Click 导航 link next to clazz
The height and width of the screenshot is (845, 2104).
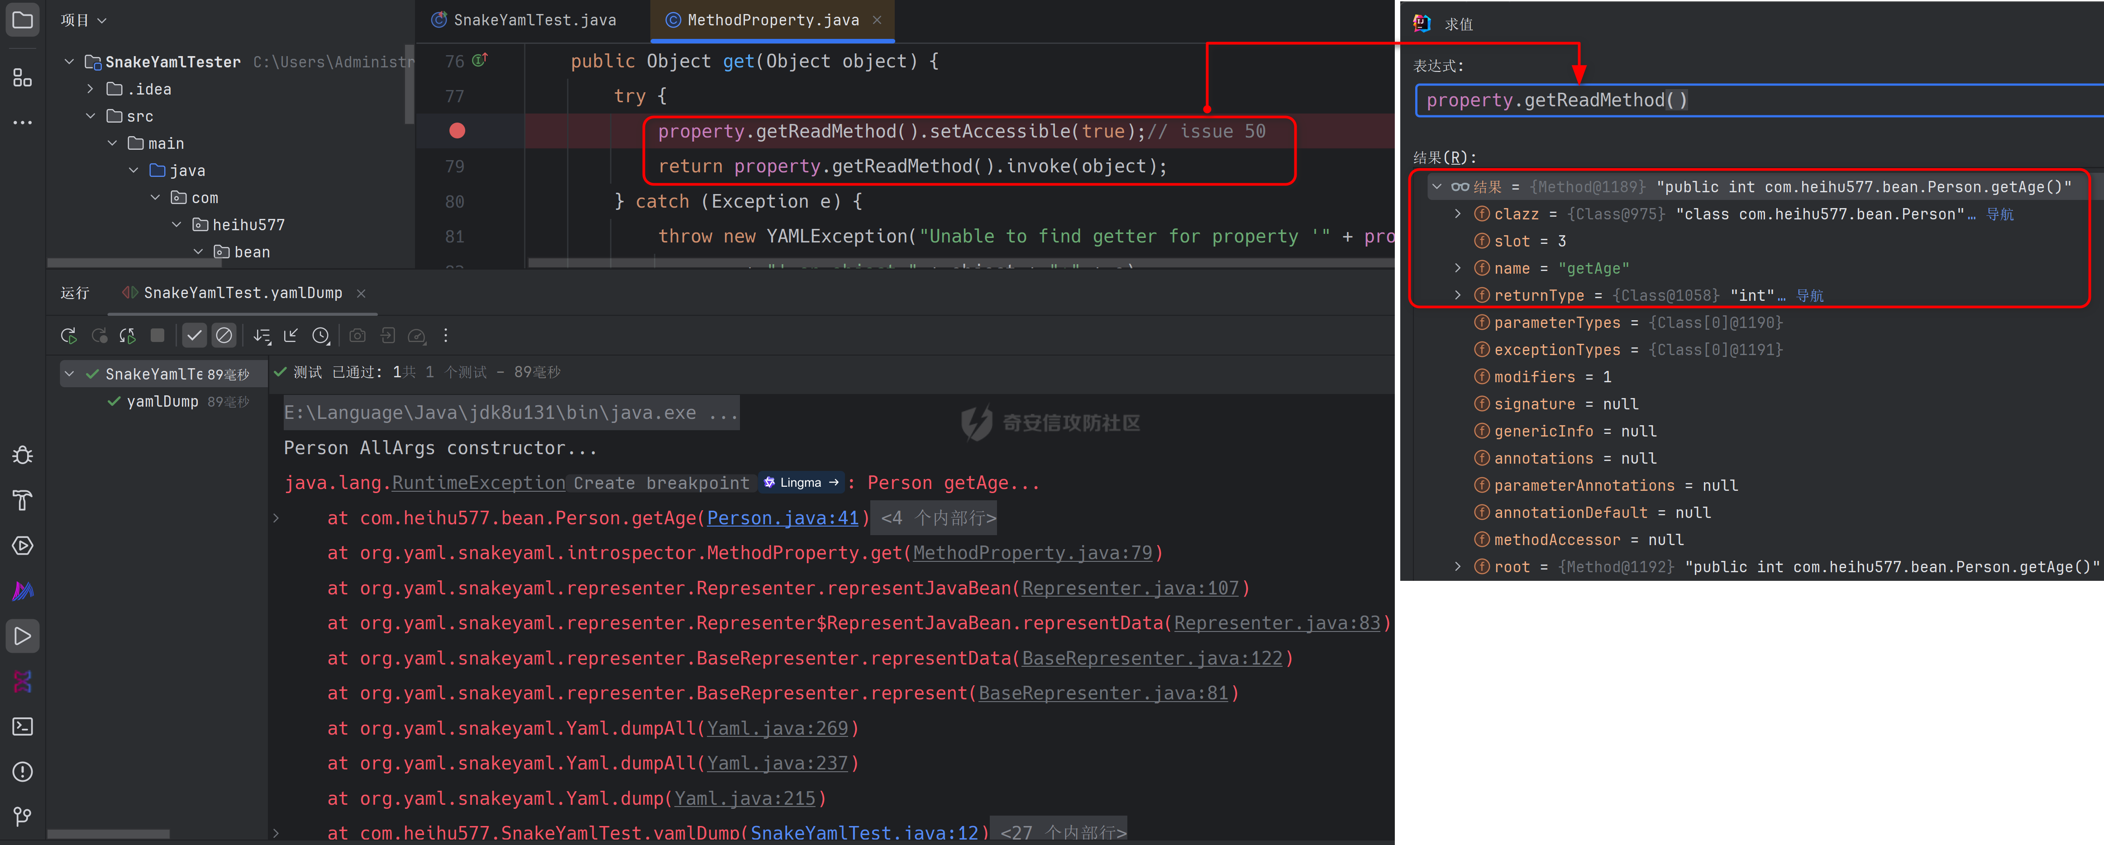(1999, 214)
